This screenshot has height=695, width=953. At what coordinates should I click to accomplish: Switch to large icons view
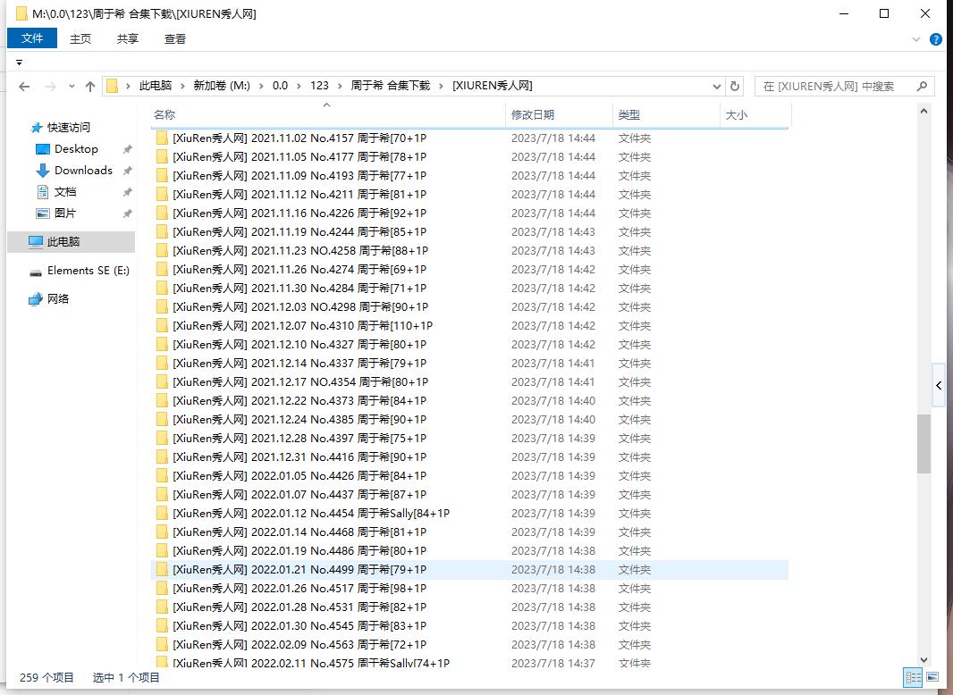932,677
